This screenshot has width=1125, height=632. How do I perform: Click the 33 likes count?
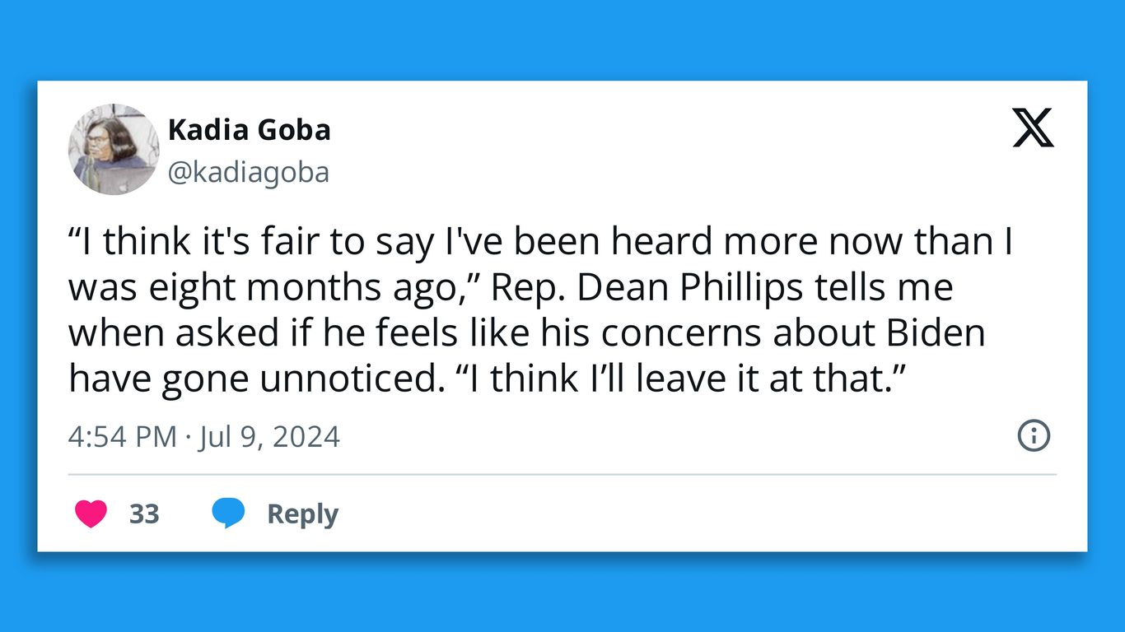144,513
